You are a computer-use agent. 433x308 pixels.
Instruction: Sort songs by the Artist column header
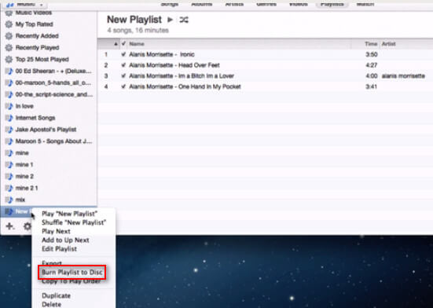388,44
